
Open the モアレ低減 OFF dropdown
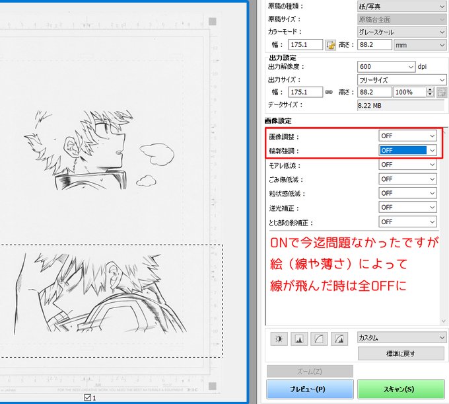tap(408, 165)
